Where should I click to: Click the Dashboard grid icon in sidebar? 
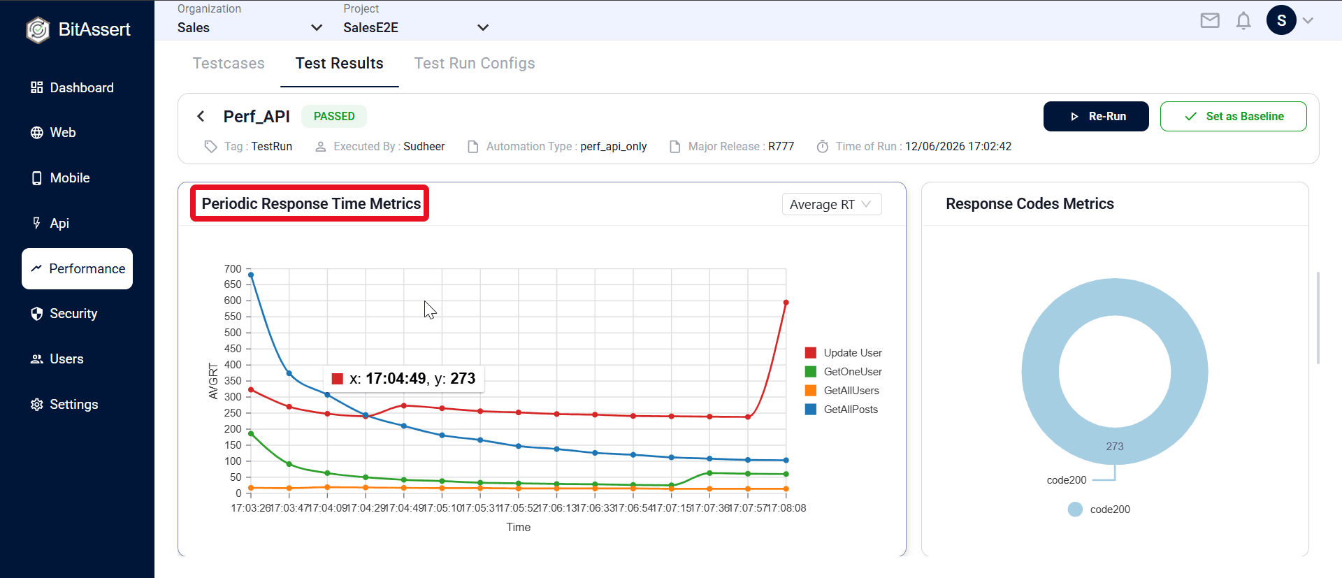click(37, 87)
